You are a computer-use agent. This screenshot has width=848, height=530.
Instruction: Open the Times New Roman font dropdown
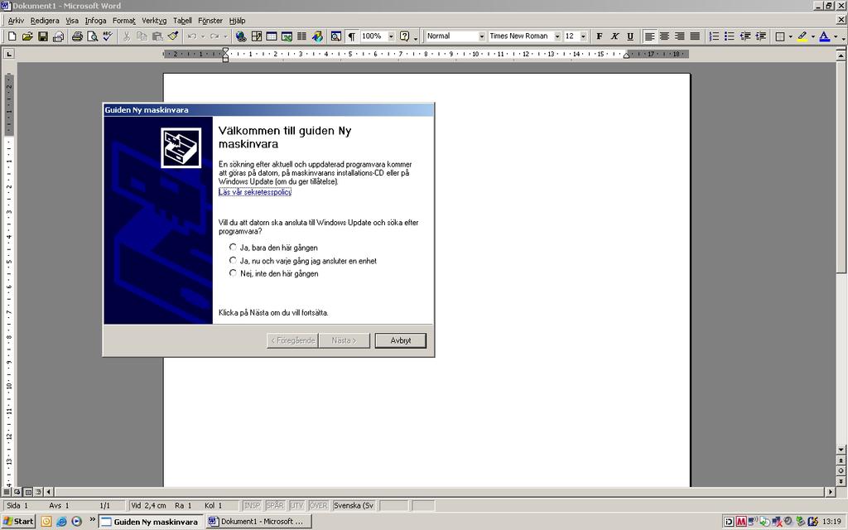557,36
